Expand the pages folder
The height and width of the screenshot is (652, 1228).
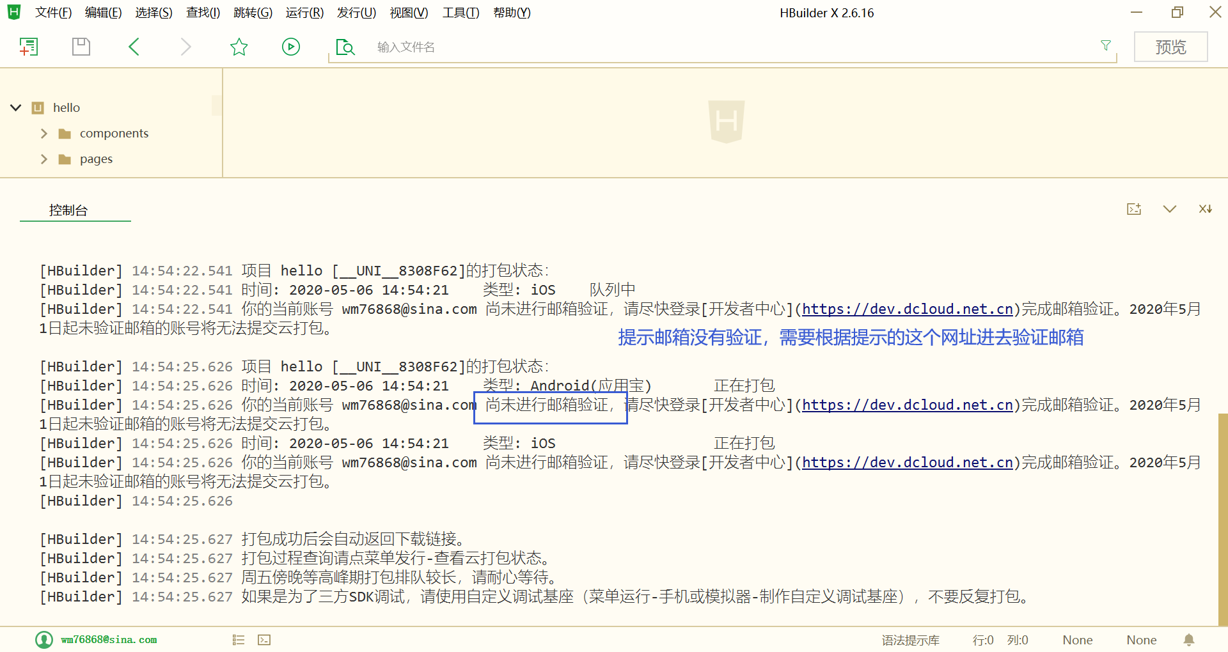coord(44,159)
